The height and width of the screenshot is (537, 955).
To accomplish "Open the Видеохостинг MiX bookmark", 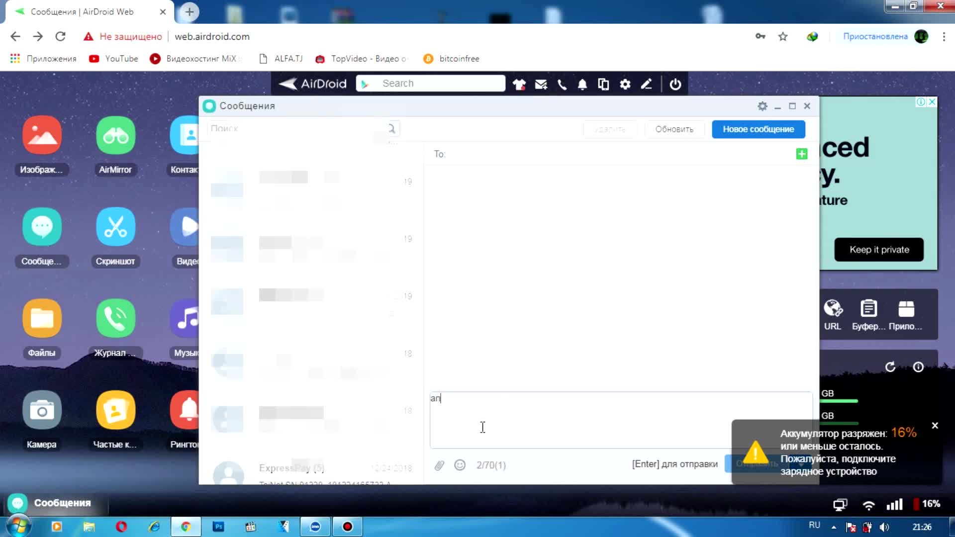I will point(195,59).
